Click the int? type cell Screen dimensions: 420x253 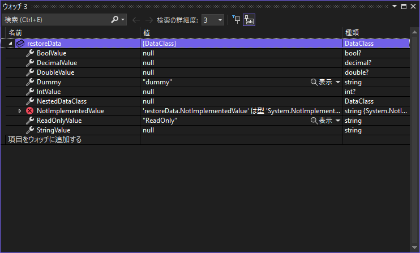coord(376,92)
